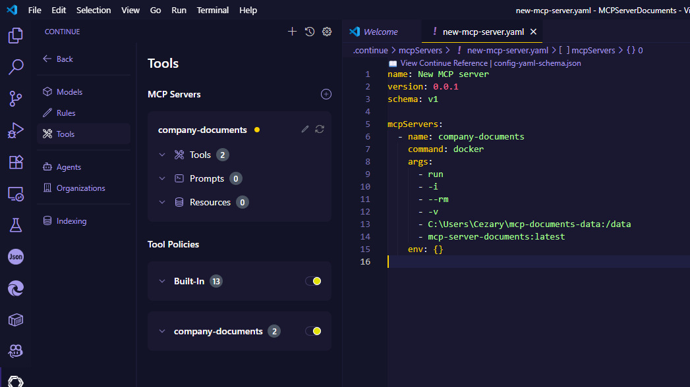Open Organizations settings section

click(x=84, y=188)
